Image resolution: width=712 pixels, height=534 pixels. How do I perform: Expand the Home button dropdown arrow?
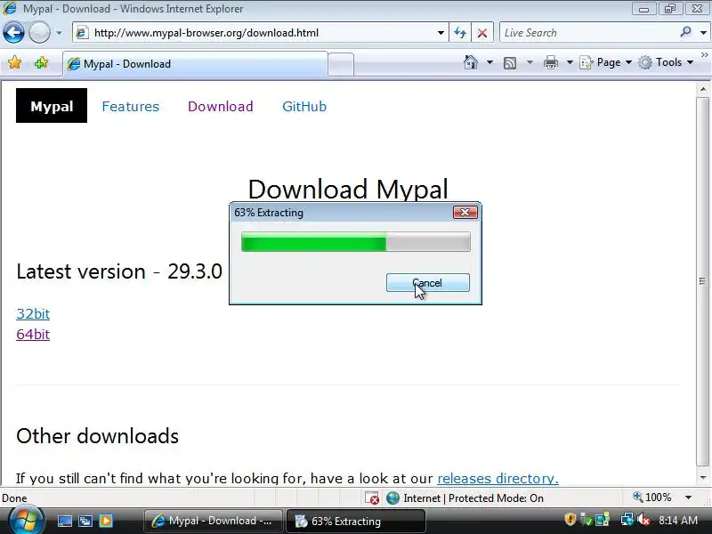pyautogui.click(x=489, y=62)
